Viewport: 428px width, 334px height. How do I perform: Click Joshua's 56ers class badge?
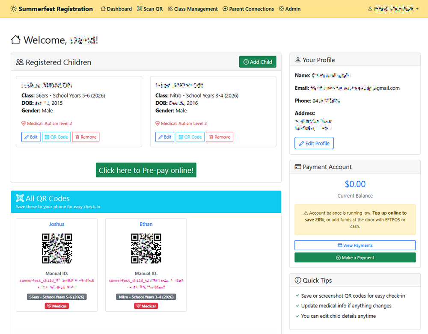pos(57,297)
